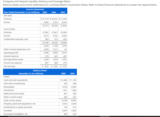The width and height of the screenshot is (160, 117).
Task: Click goodwill 2005 value 8,447
Action: pos(65,111)
